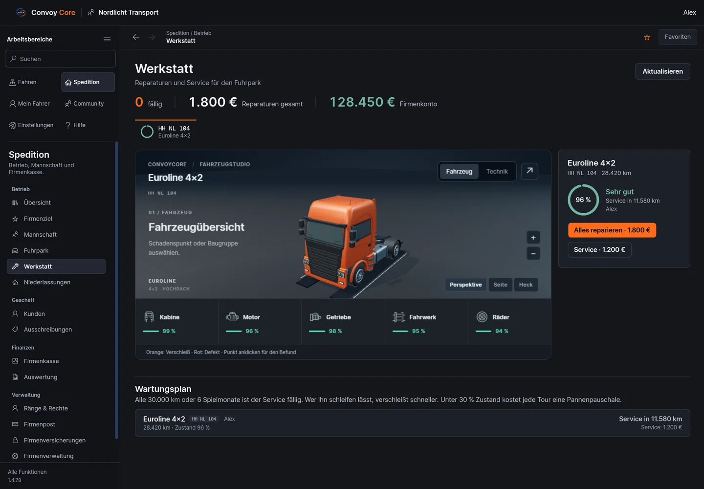Image resolution: width=704 pixels, height=489 pixels.
Task: Select the Getriebe component card
Action: (343, 322)
